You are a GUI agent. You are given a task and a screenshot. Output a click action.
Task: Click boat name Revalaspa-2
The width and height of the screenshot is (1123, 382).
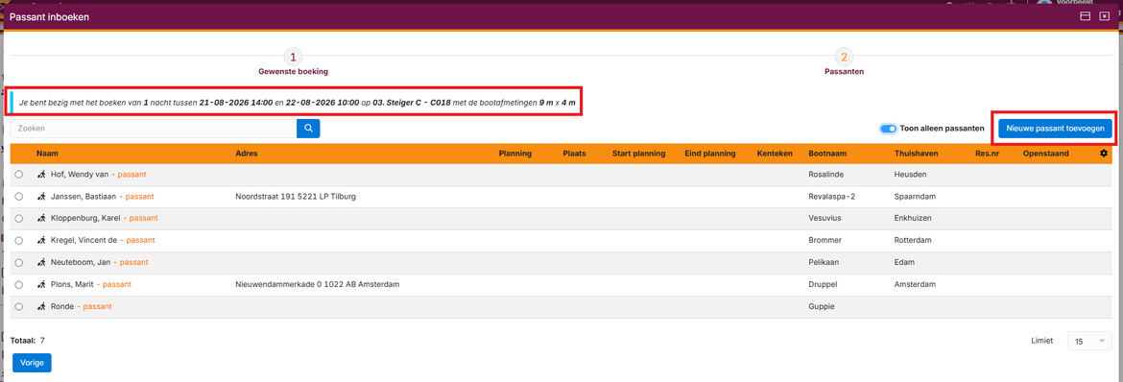(831, 197)
